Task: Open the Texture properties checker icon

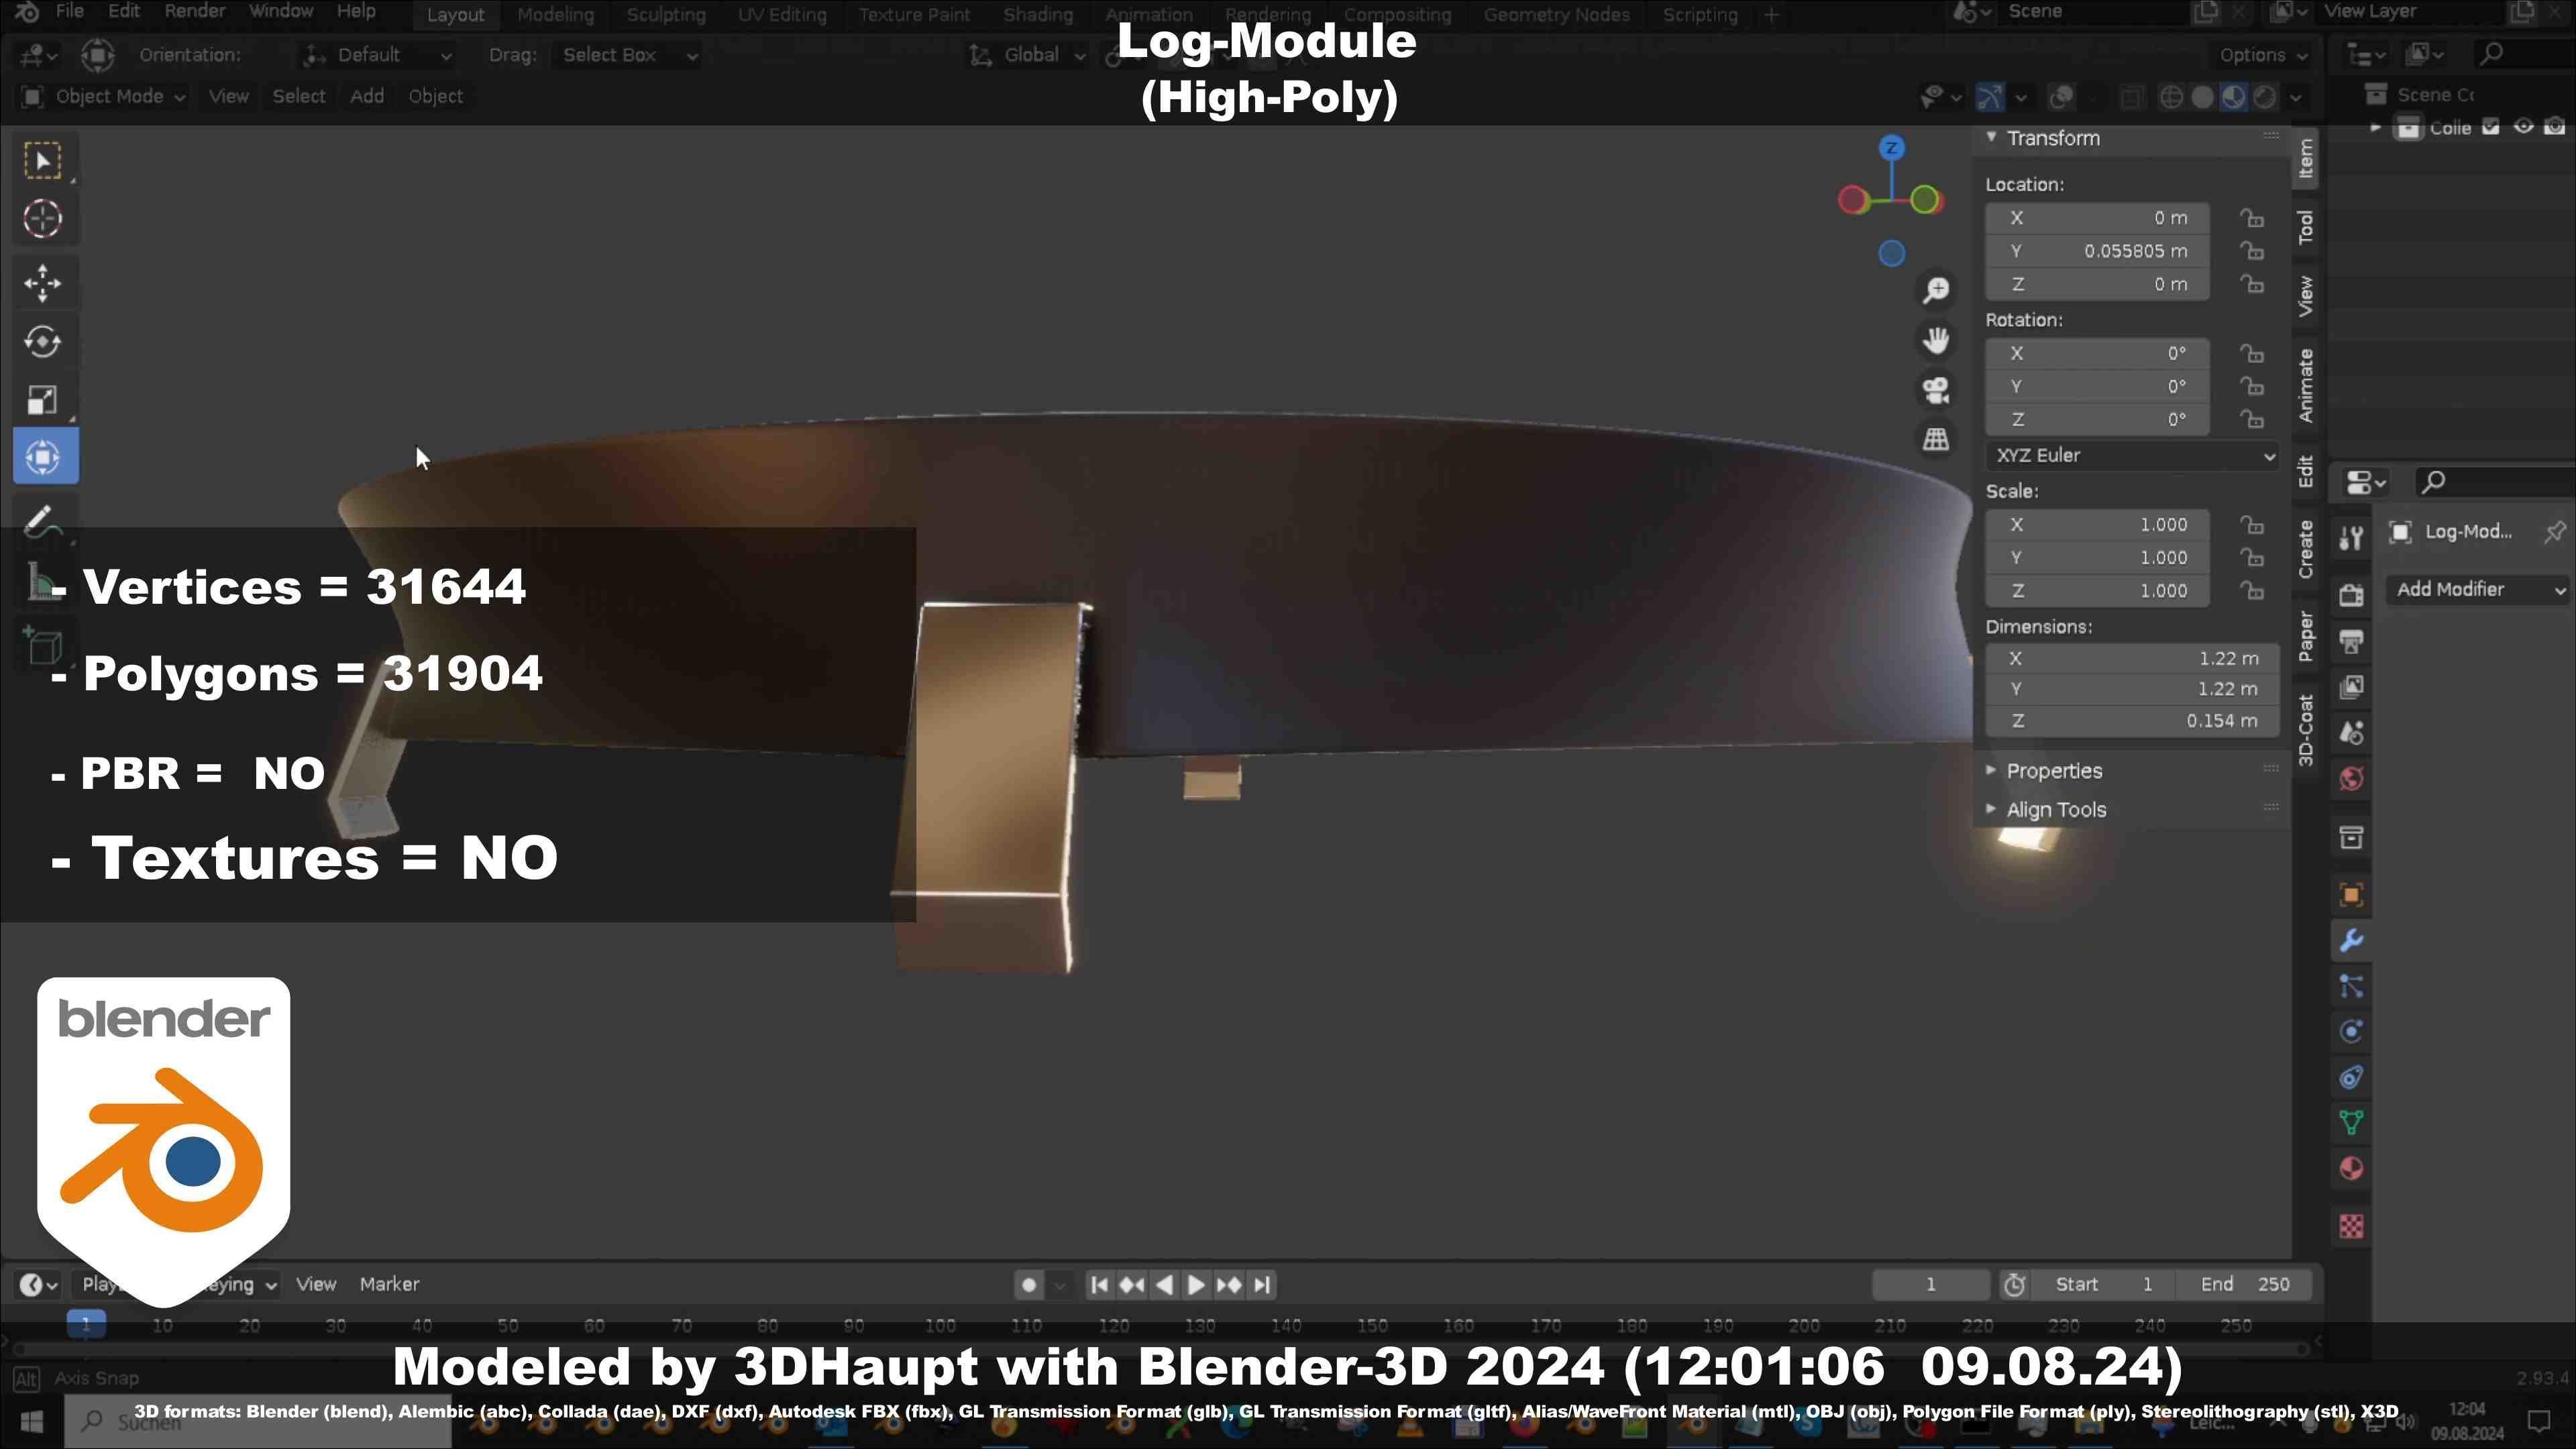Action: click(x=2351, y=1226)
